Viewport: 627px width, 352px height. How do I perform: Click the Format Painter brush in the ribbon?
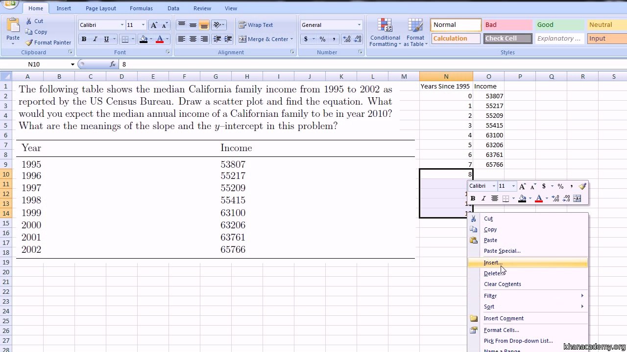coord(29,43)
